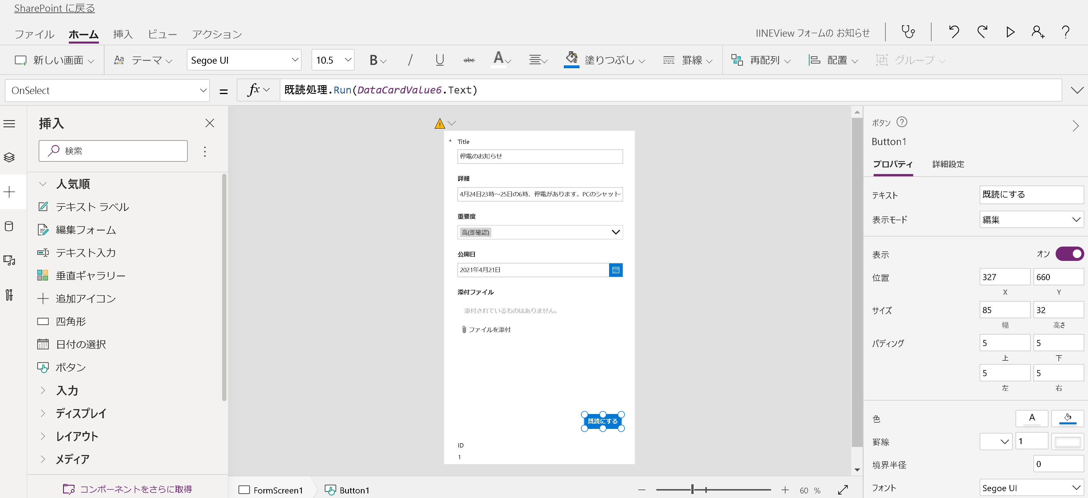The width and height of the screenshot is (1088, 498).
Task: Open the 表示モード dropdown
Action: tap(1031, 220)
